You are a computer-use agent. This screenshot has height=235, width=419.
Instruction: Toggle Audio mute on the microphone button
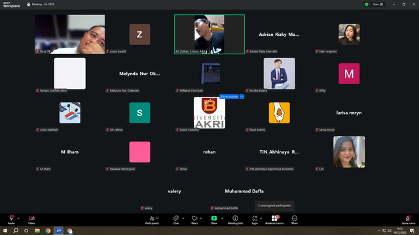point(11,220)
